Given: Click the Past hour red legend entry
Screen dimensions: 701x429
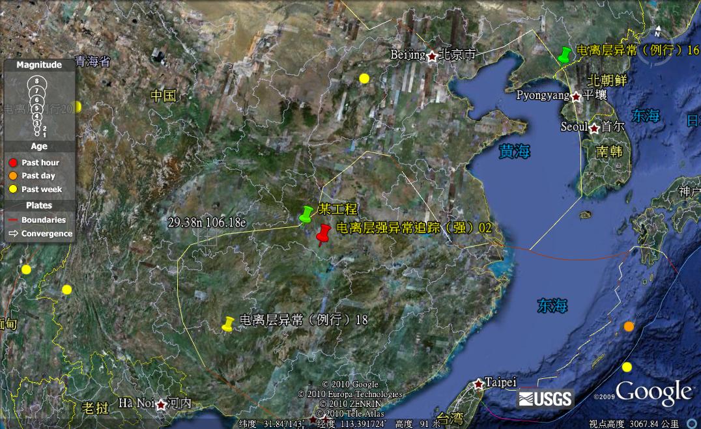Looking at the screenshot, I should (x=34, y=163).
